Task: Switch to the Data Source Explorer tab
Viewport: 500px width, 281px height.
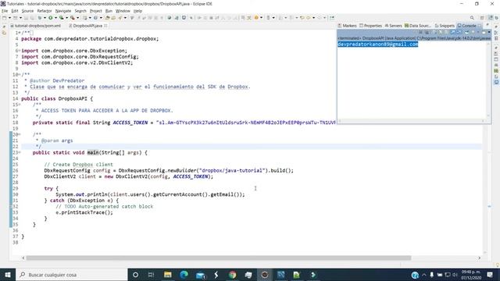Action: [x=417, y=26]
